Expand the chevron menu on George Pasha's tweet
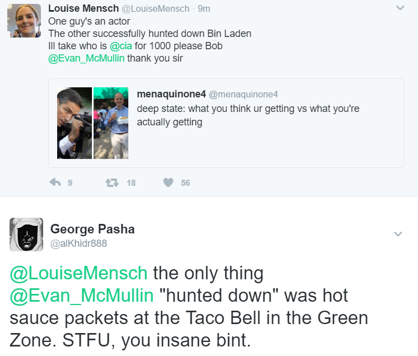The height and width of the screenshot is (356, 418). 398,234
